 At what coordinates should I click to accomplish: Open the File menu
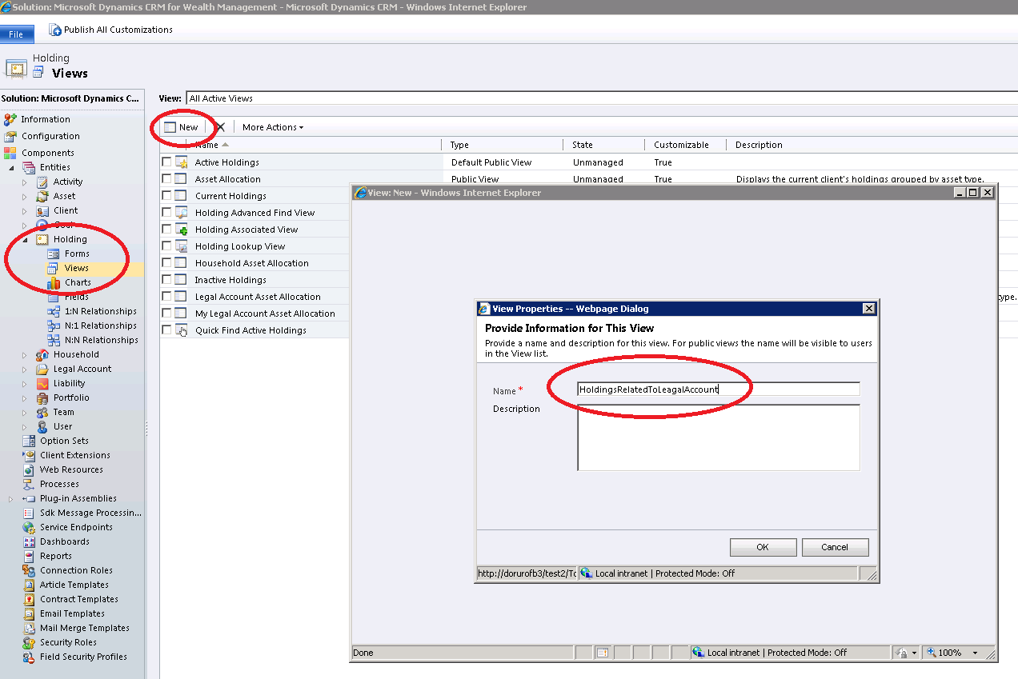coord(17,34)
